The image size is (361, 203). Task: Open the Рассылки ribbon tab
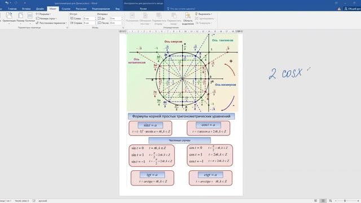81,9
